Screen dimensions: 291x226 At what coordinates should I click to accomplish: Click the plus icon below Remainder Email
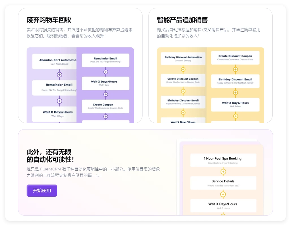point(105,71)
